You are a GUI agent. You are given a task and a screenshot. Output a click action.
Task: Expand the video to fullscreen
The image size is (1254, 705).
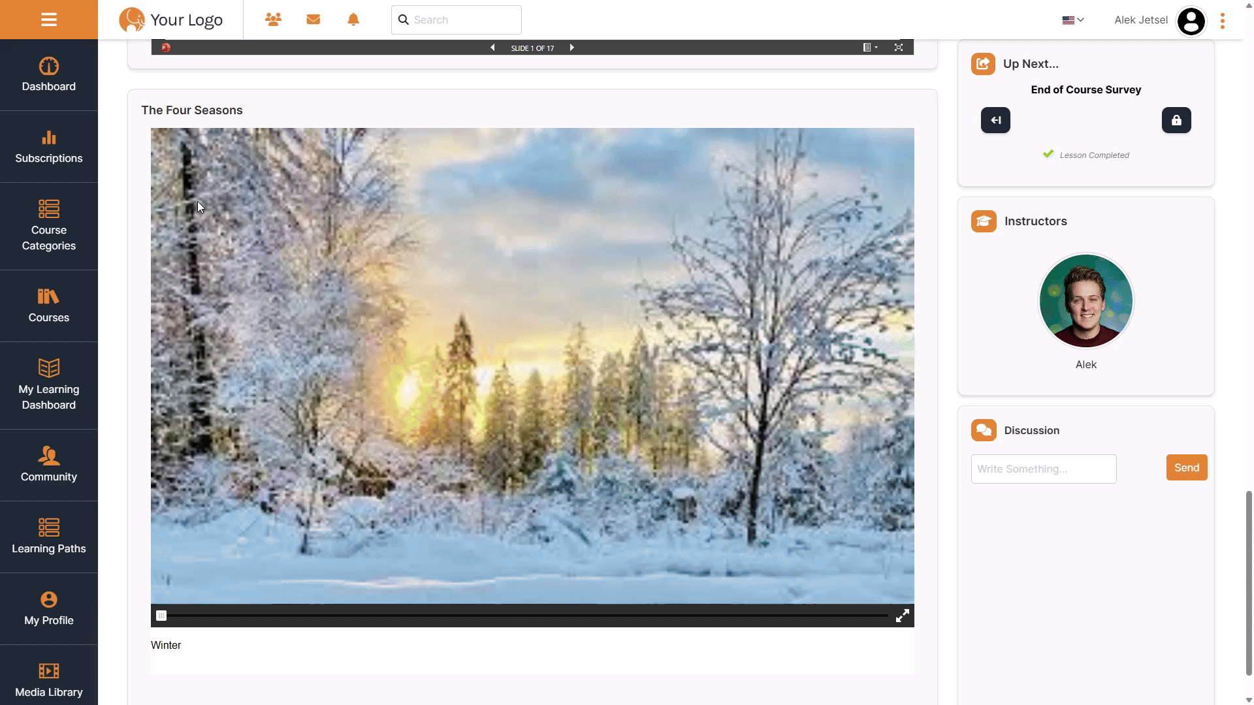coord(903,616)
